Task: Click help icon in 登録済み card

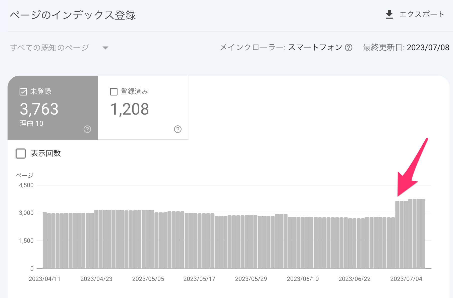Action: point(178,129)
